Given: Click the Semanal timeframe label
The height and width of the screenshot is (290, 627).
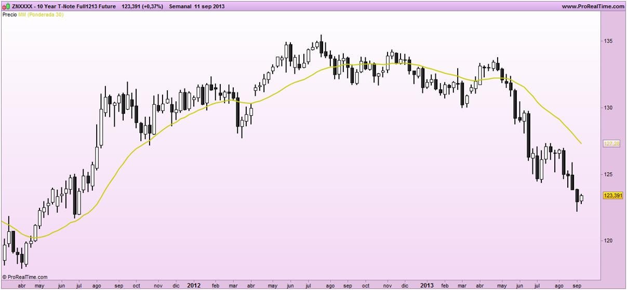Looking at the screenshot, I should pyautogui.click(x=181, y=6).
